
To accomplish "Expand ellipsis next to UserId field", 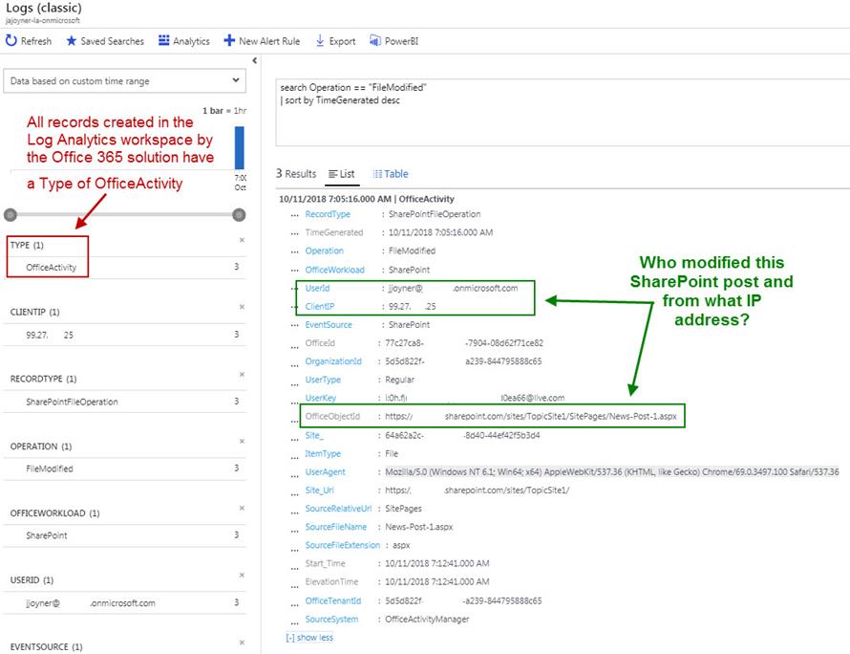I will pyautogui.click(x=295, y=288).
